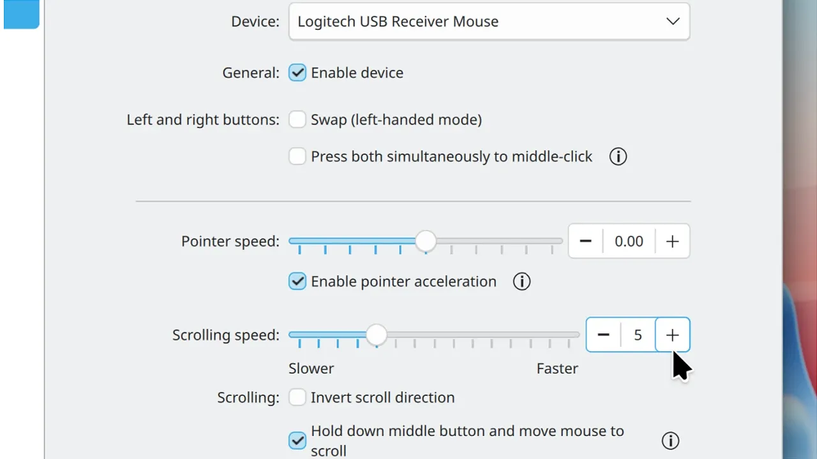Enable Swap (left-handed mode)
This screenshot has height=459, width=817.
297,119
